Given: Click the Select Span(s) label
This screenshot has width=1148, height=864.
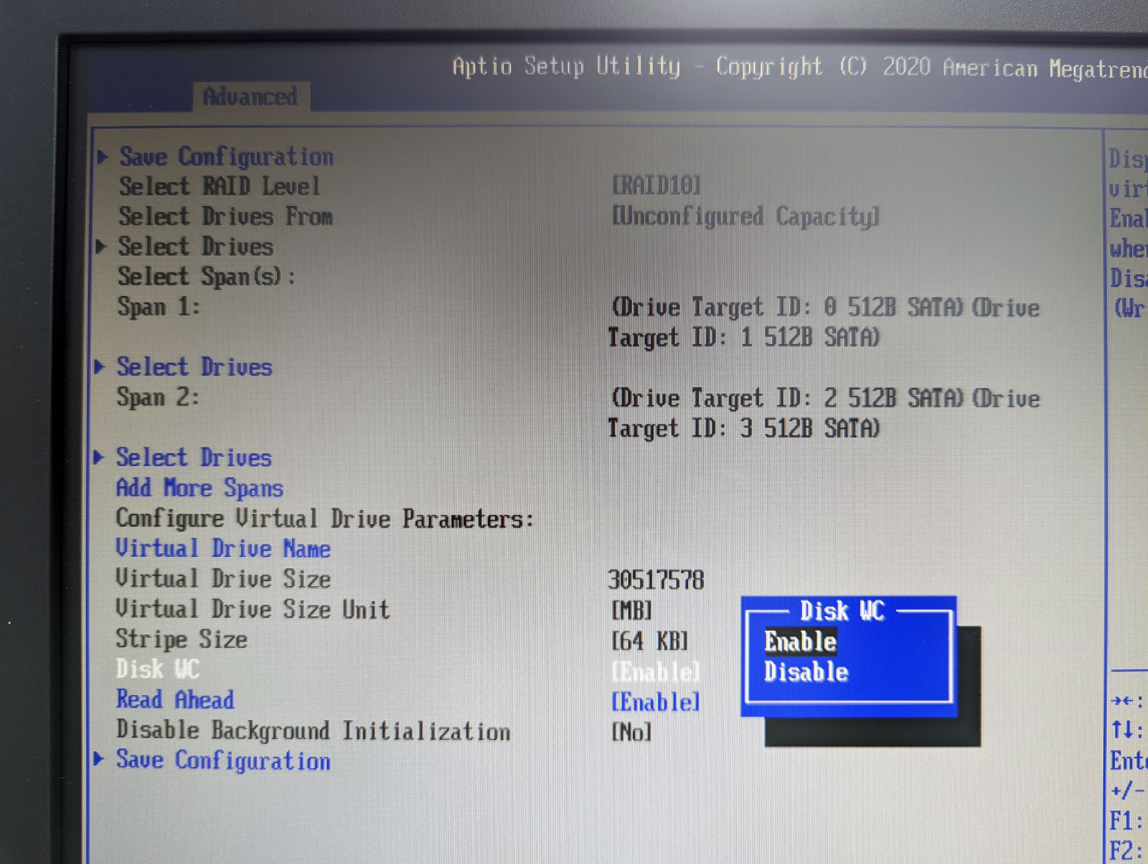Looking at the screenshot, I should coord(207,277).
